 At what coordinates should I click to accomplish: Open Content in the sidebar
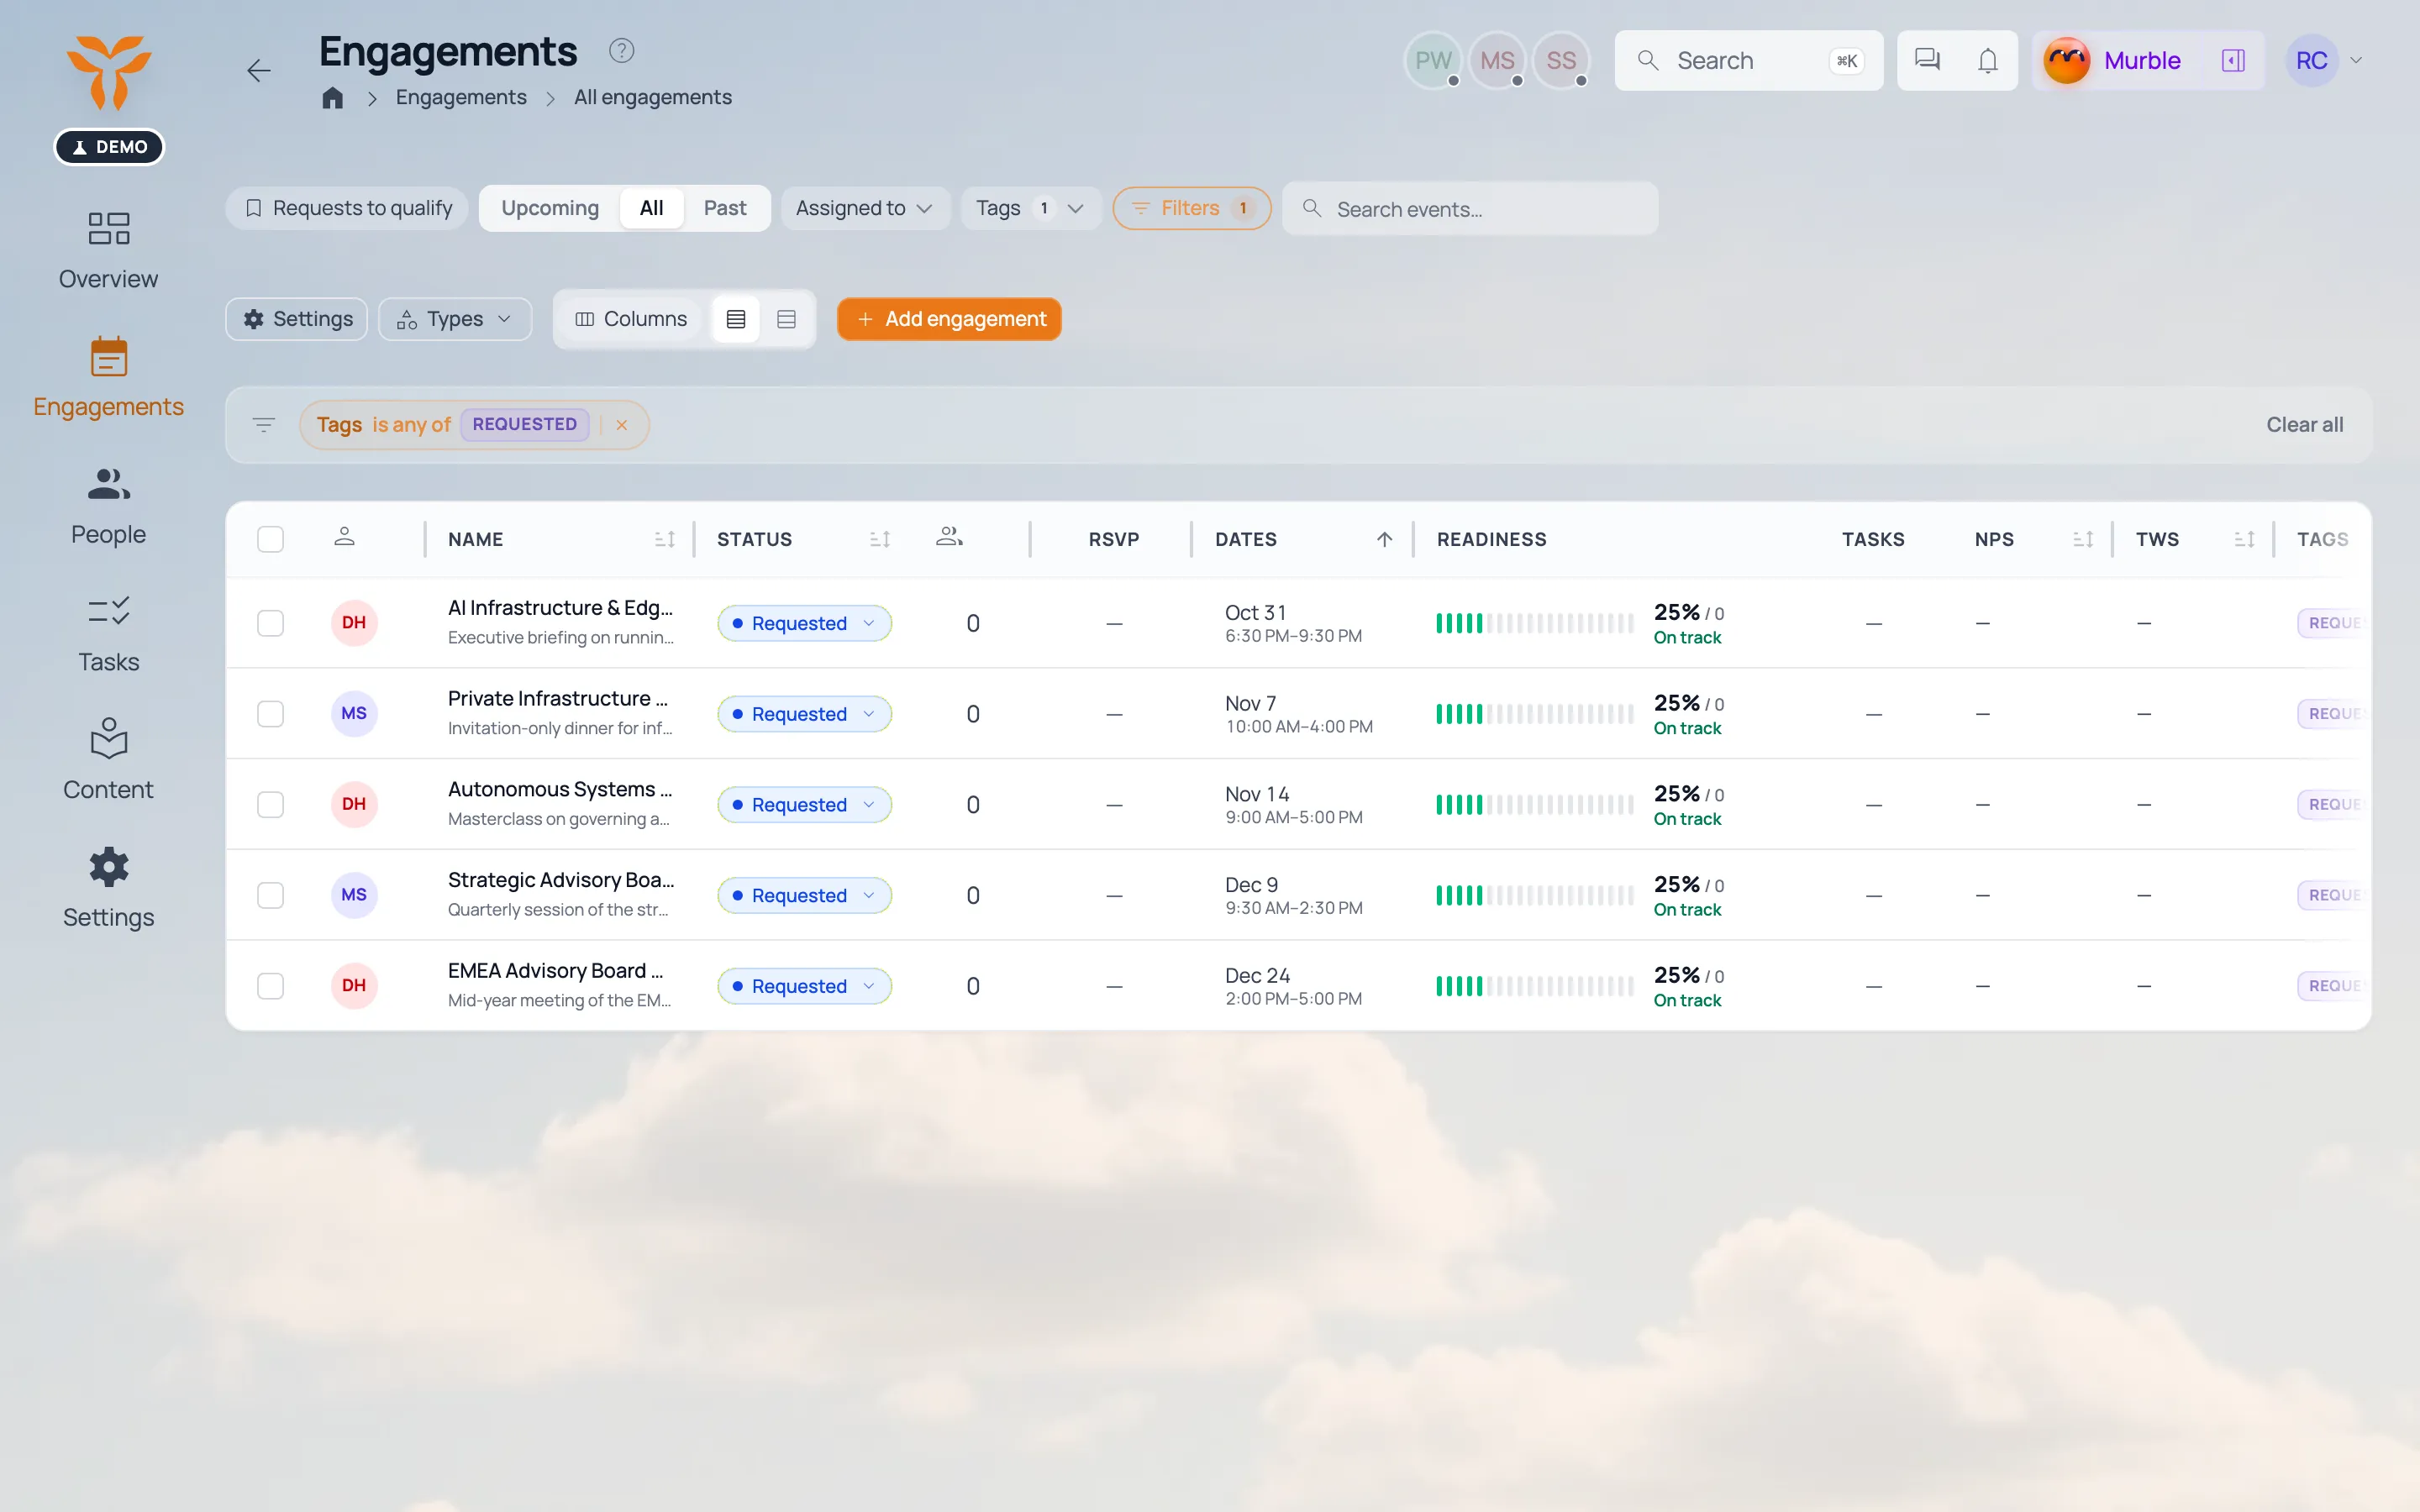click(x=108, y=761)
